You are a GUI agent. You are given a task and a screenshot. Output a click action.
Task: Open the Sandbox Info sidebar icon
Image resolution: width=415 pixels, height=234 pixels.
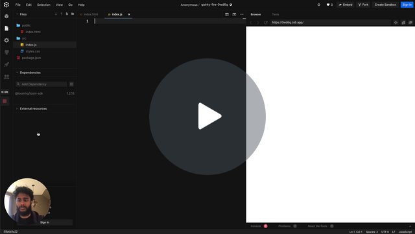[x=6, y=16]
